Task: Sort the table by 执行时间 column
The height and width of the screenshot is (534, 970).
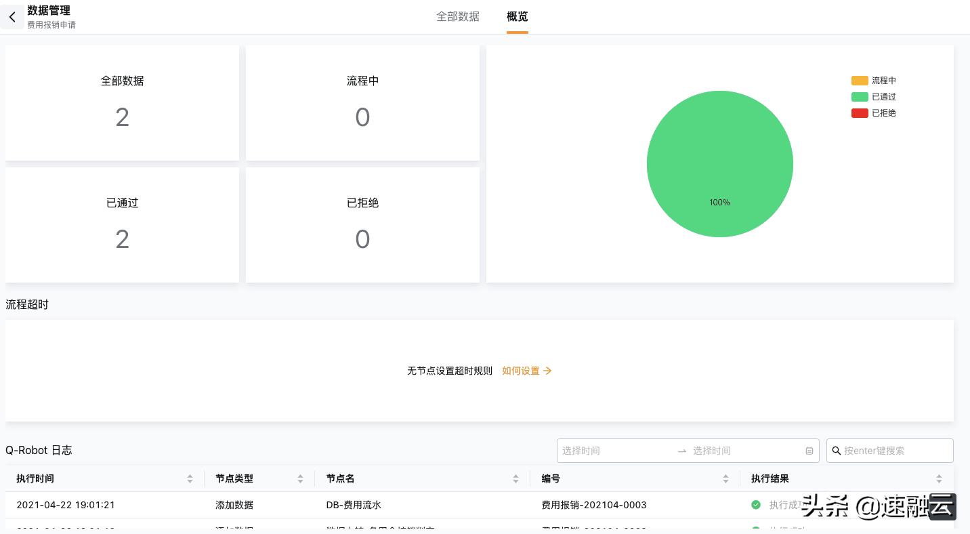Action: (x=190, y=478)
